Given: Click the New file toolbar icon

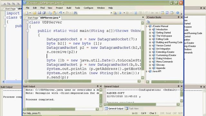Looking at the screenshot, I should (x=27, y=13).
